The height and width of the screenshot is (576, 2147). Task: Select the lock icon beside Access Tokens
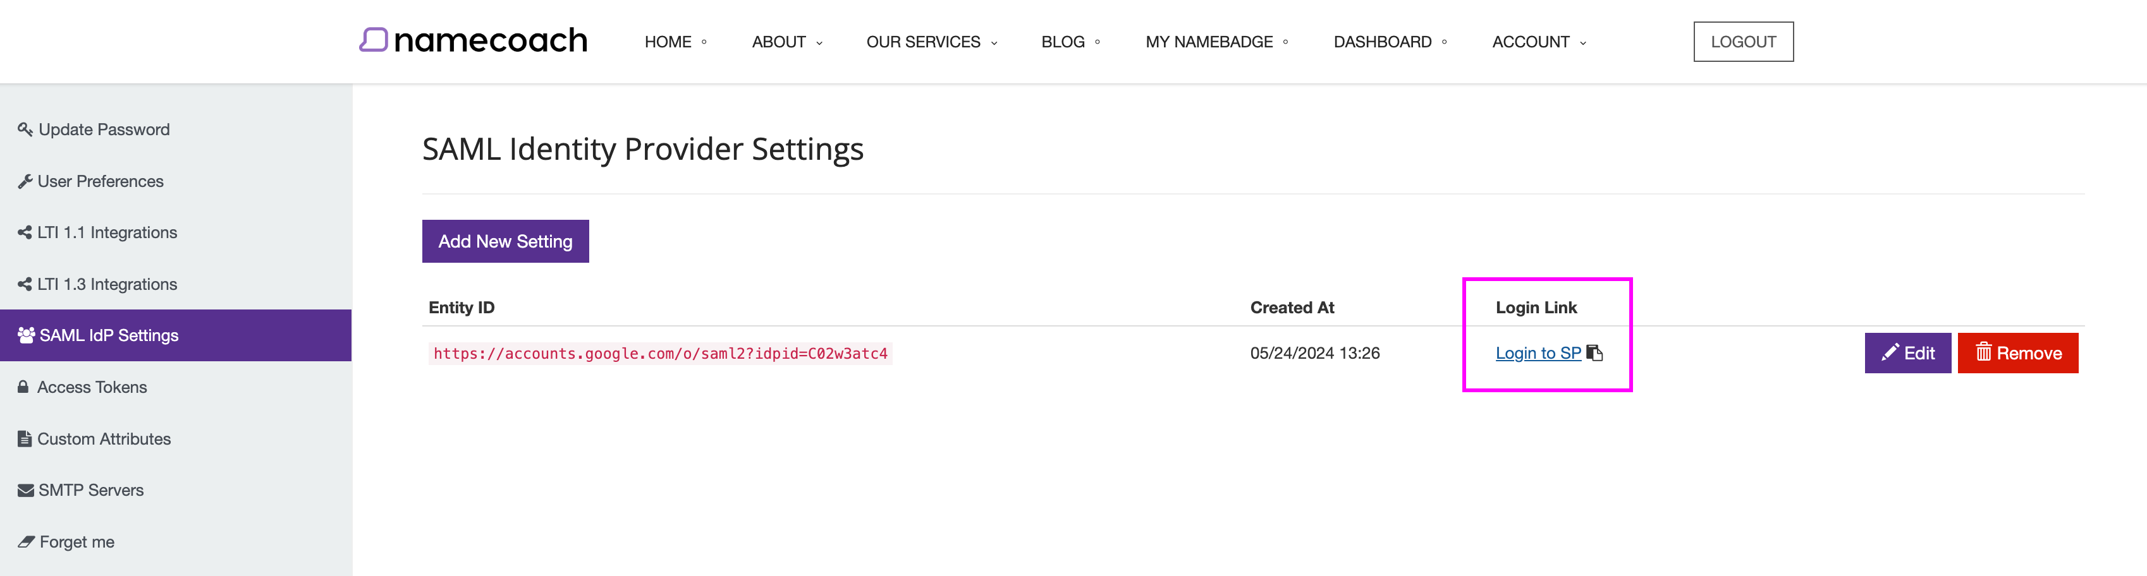pos(24,387)
